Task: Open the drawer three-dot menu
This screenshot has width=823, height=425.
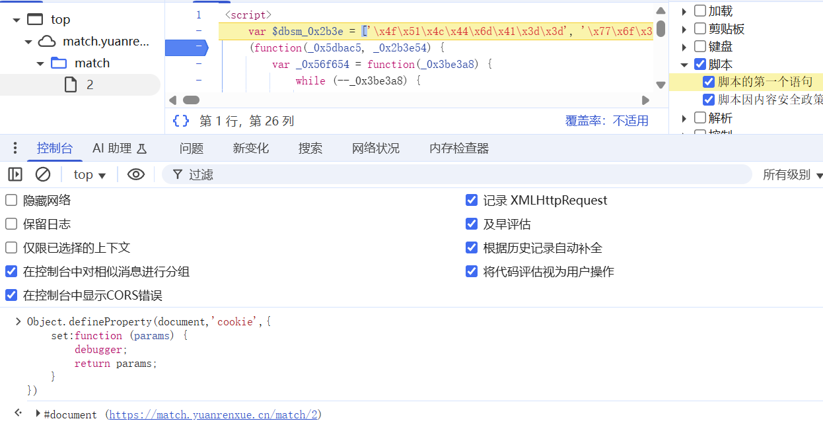Action: 15,148
